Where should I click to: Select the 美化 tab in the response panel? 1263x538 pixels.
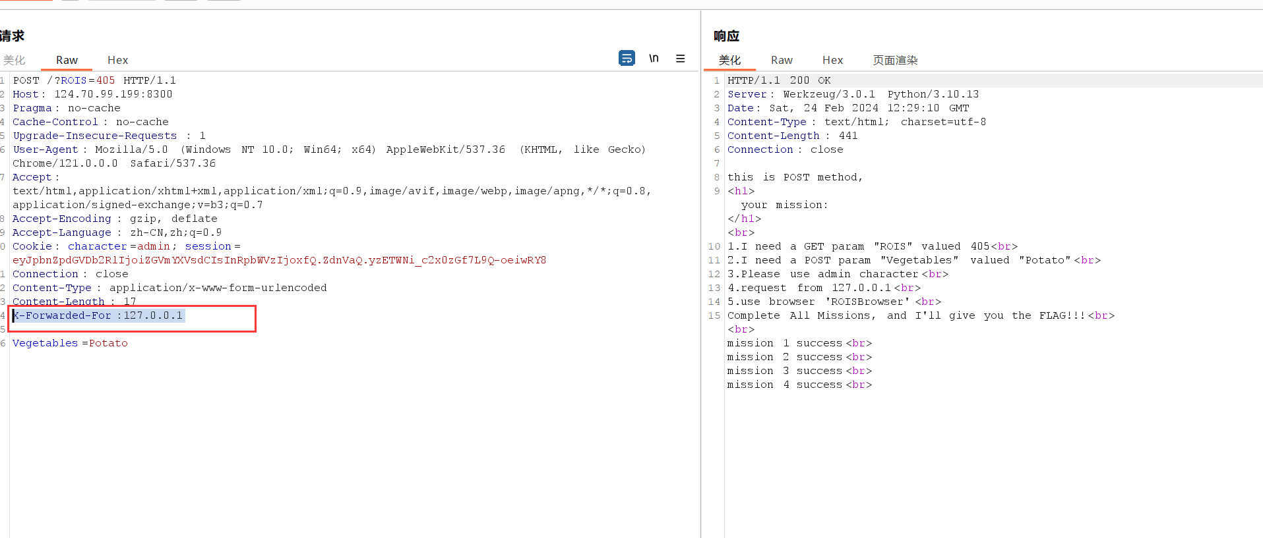[x=729, y=60]
